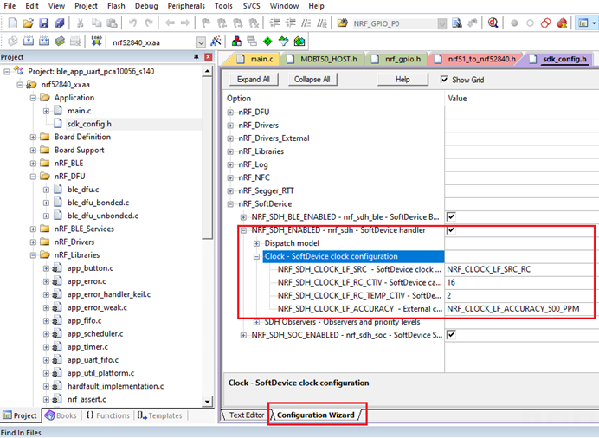Click the Expand All button
Image resolution: width=599 pixels, height=438 pixels.
click(x=254, y=80)
